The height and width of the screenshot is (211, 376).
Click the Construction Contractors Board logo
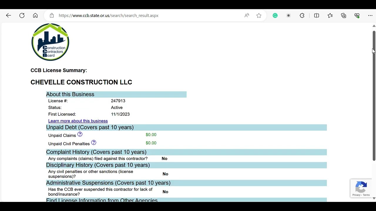click(x=50, y=42)
